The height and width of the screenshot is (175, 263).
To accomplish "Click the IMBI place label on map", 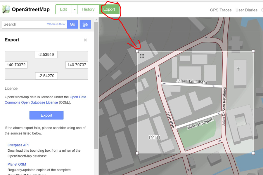I will tap(155, 137).
